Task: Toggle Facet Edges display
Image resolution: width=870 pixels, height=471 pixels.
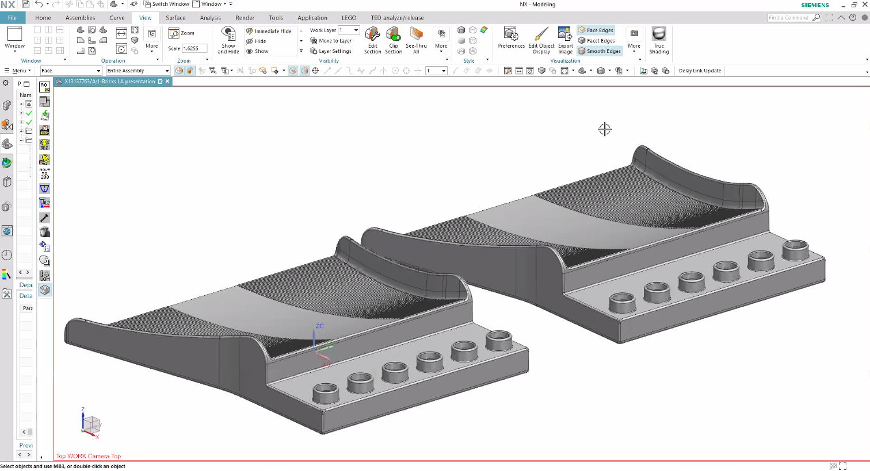Action: pyautogui.click(x=596, y=41)
